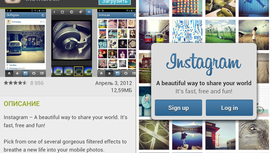This screenshot has width=272, height=153.
Task: Select the highlighted X-Pro filter thumbnail
Action: tap(79, 71)
